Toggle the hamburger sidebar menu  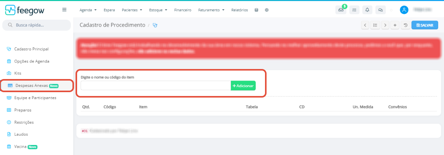click(64, 10)
